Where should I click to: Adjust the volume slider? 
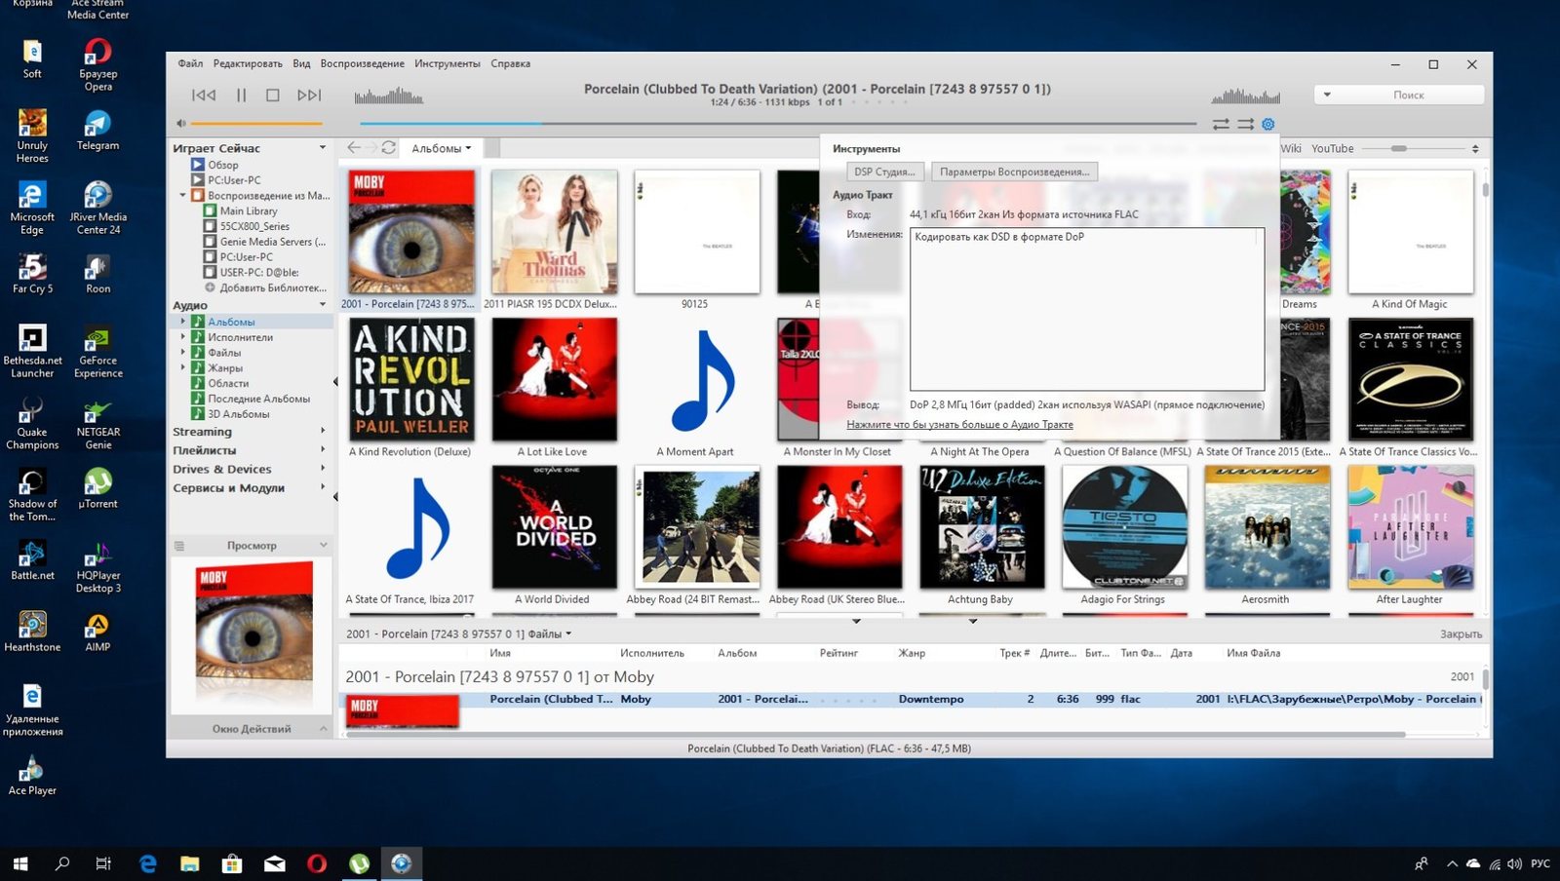pos(256,124)
